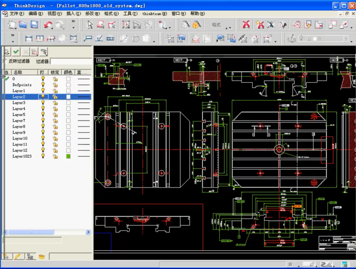The height and width of the screenshot is (269, 356).
Task: Select the Layer10 row
Action: (47, 138)
